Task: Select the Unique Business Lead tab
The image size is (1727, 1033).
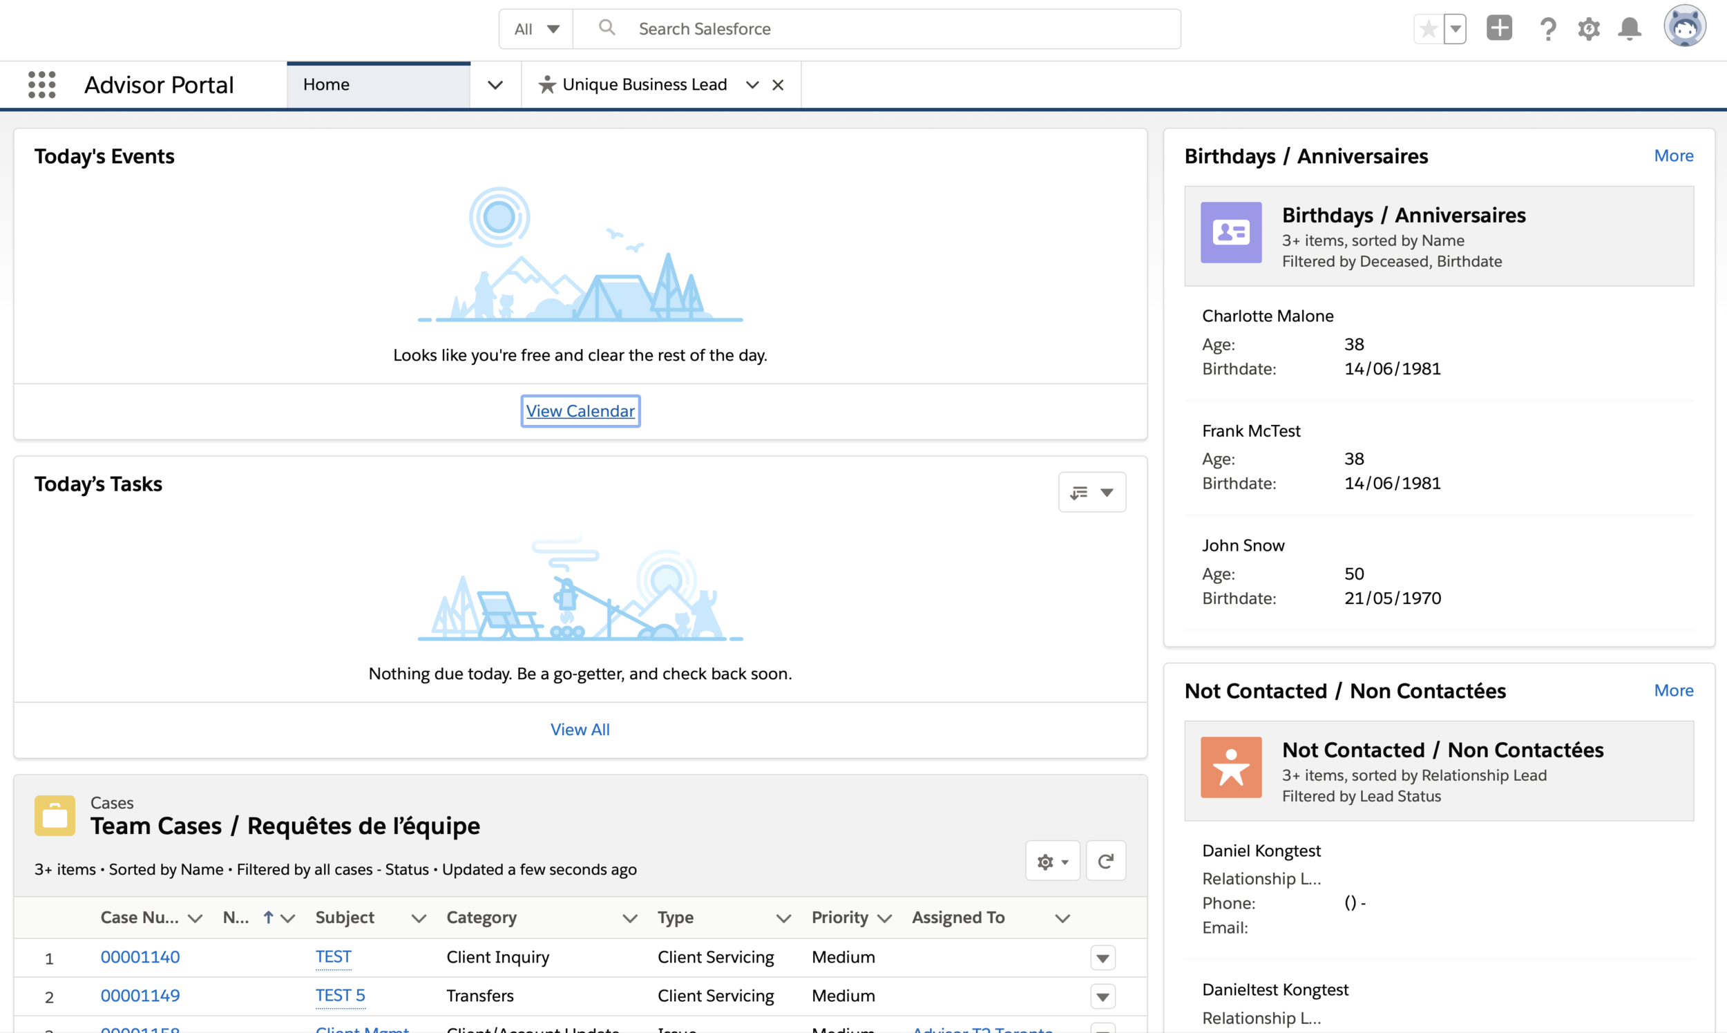Action: point(644,84)
